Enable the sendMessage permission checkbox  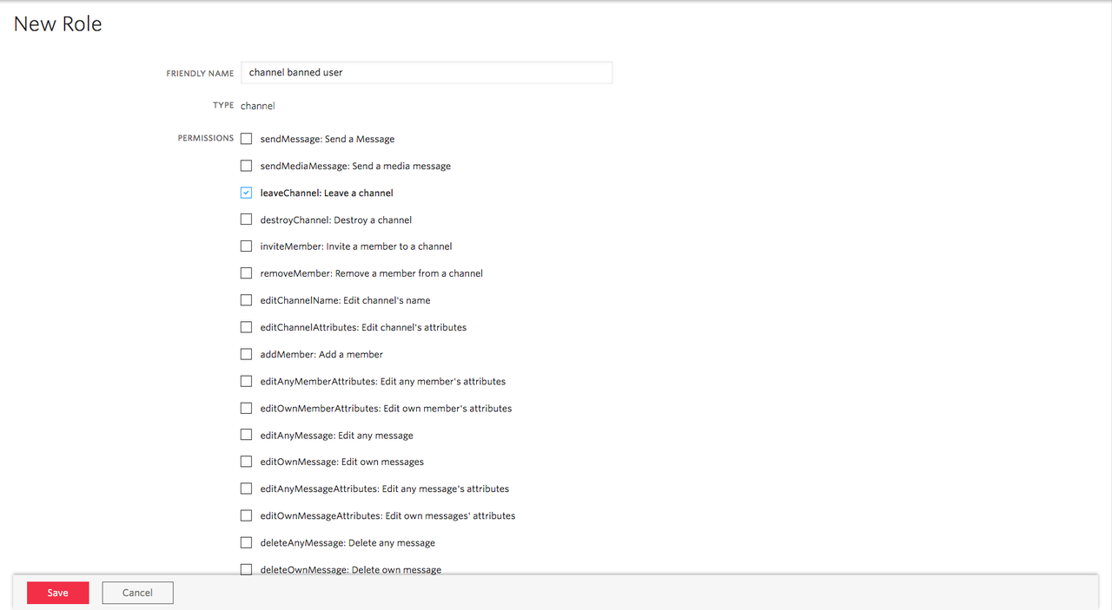point(247,139)
